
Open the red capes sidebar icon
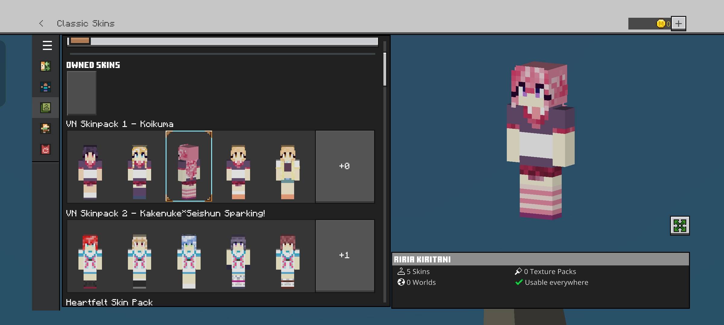(x=46, y=149)
